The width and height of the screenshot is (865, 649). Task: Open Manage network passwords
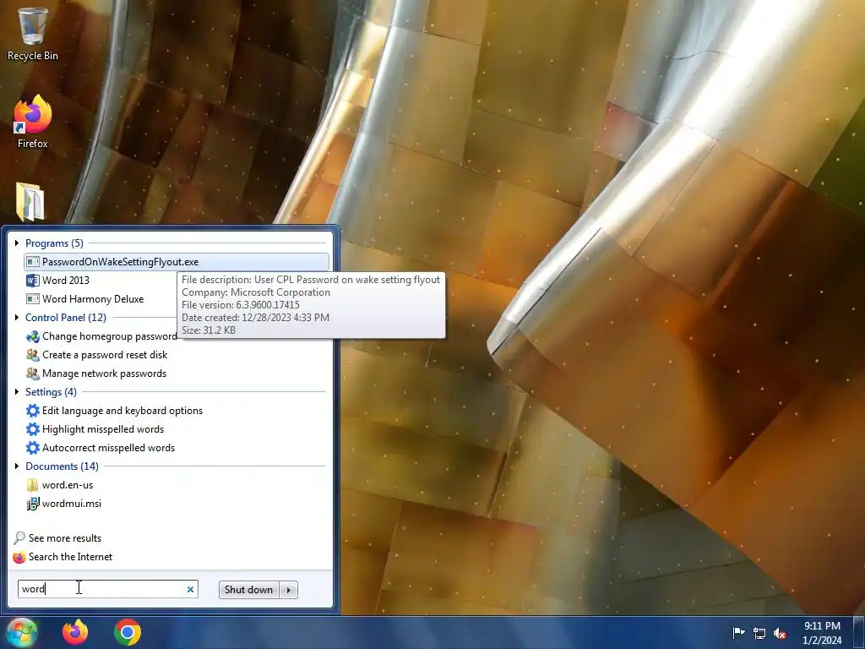tap(96, 374)
